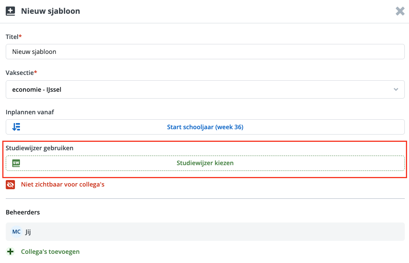Choose Studiewijzer kiezen
Viewport: 409px width, 263px height.
[x=205, y=163]
